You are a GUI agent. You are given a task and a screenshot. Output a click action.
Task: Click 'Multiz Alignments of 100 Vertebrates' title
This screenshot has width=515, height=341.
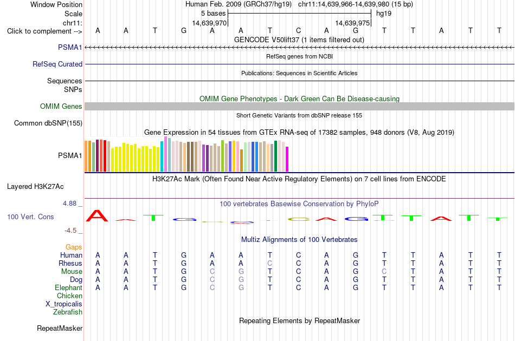(299, 240)
